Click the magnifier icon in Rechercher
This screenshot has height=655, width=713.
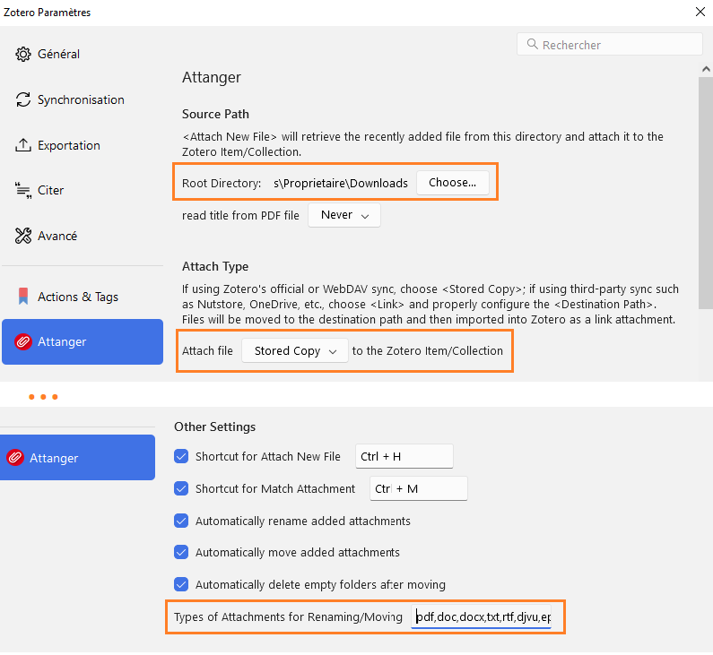tap(532, 44)
